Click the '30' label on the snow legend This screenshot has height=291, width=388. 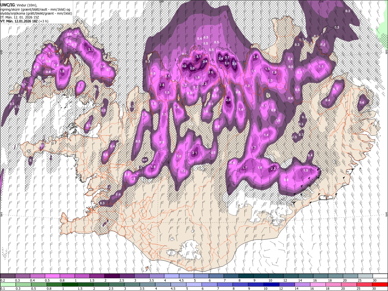[375, 280]
